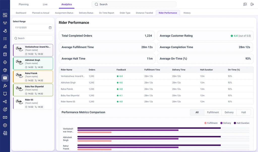Switch to the Planning tab
Screen dimensions: 258x152
tap(23, 4)
